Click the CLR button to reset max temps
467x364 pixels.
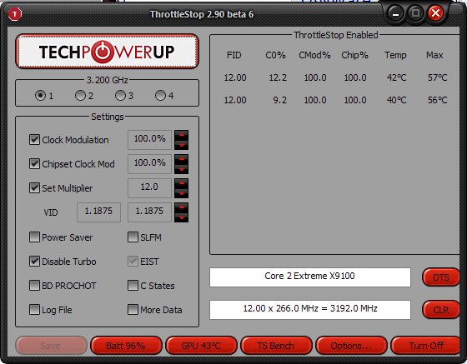(x=441, y=310)
